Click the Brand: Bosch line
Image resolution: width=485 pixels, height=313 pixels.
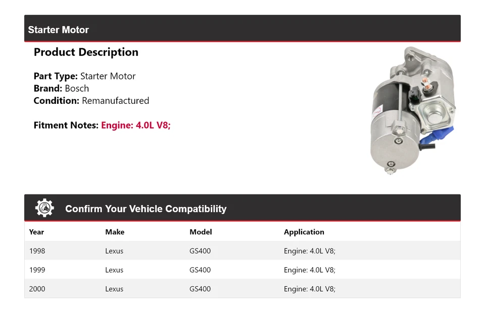(x=61, y=88)
